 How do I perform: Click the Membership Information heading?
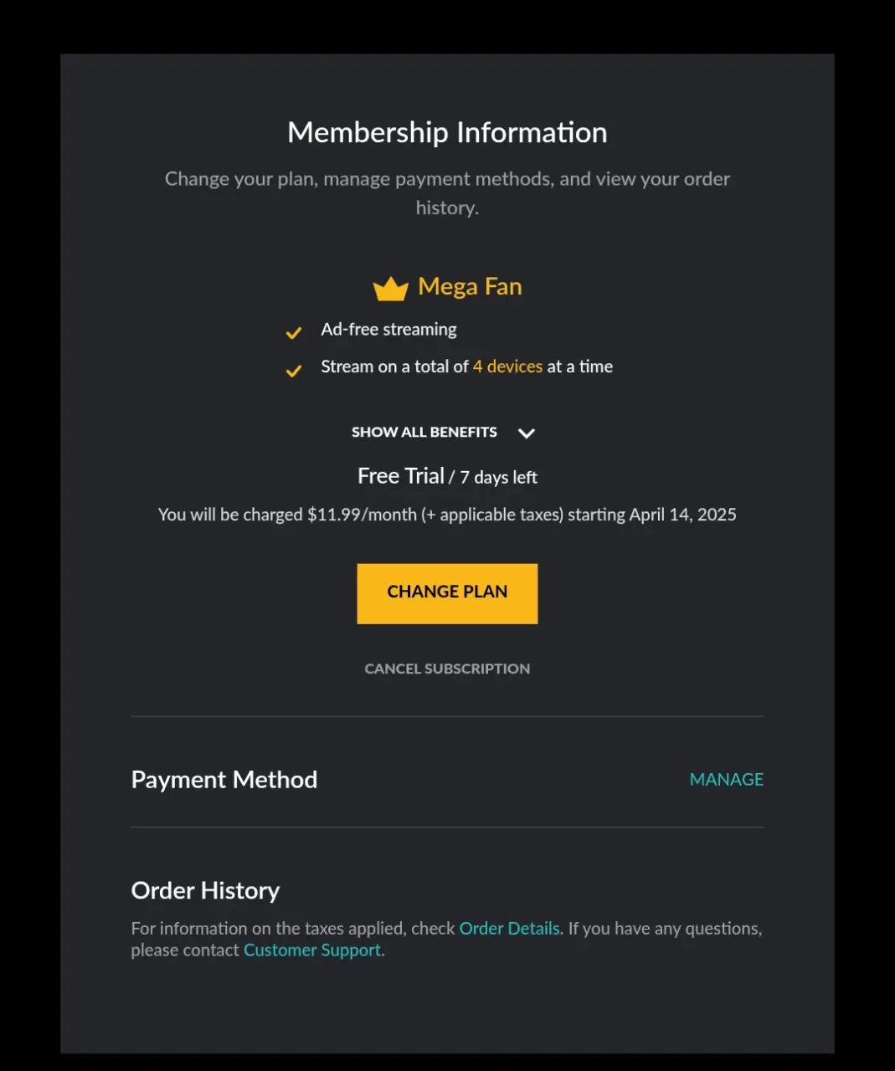[x=447, y=132]
